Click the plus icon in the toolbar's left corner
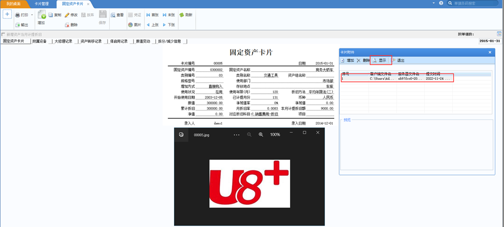504x227 pixels. coord(7,14)
